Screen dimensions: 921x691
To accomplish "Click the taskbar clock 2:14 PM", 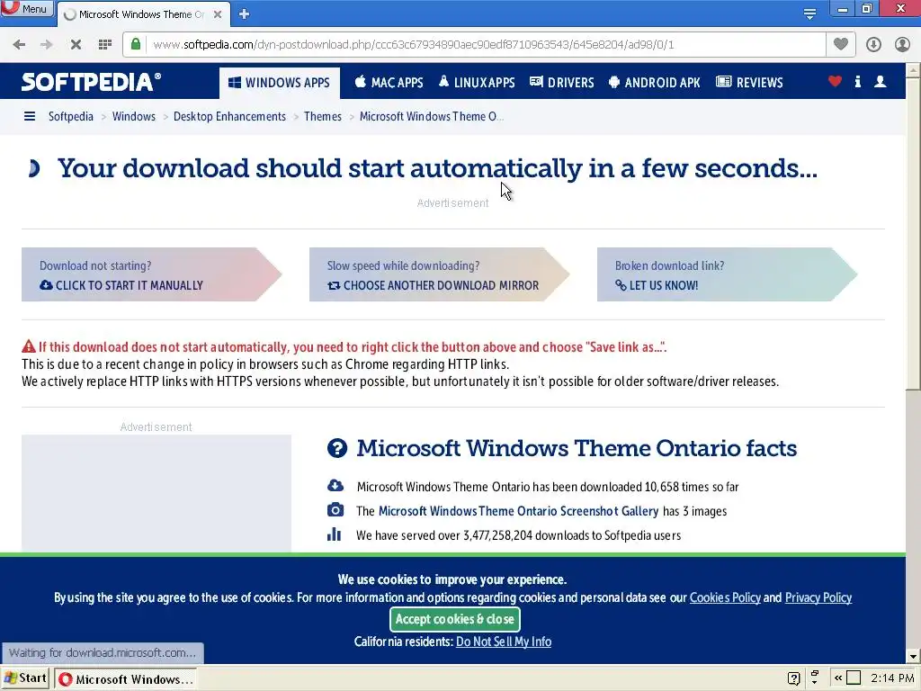I will tap(892, 678).
